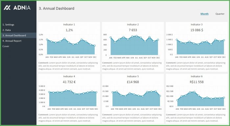Click the JUL data point in Indicator 2
Viewport: 230px width, 126px height.
(137, 36)
